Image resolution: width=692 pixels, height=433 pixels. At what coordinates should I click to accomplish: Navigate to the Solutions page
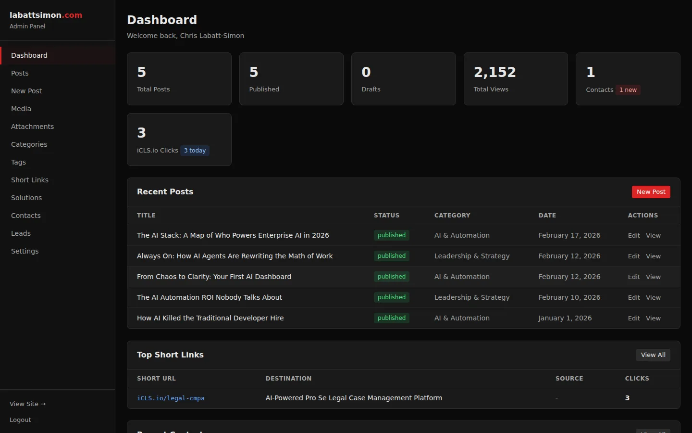[26, 198]
